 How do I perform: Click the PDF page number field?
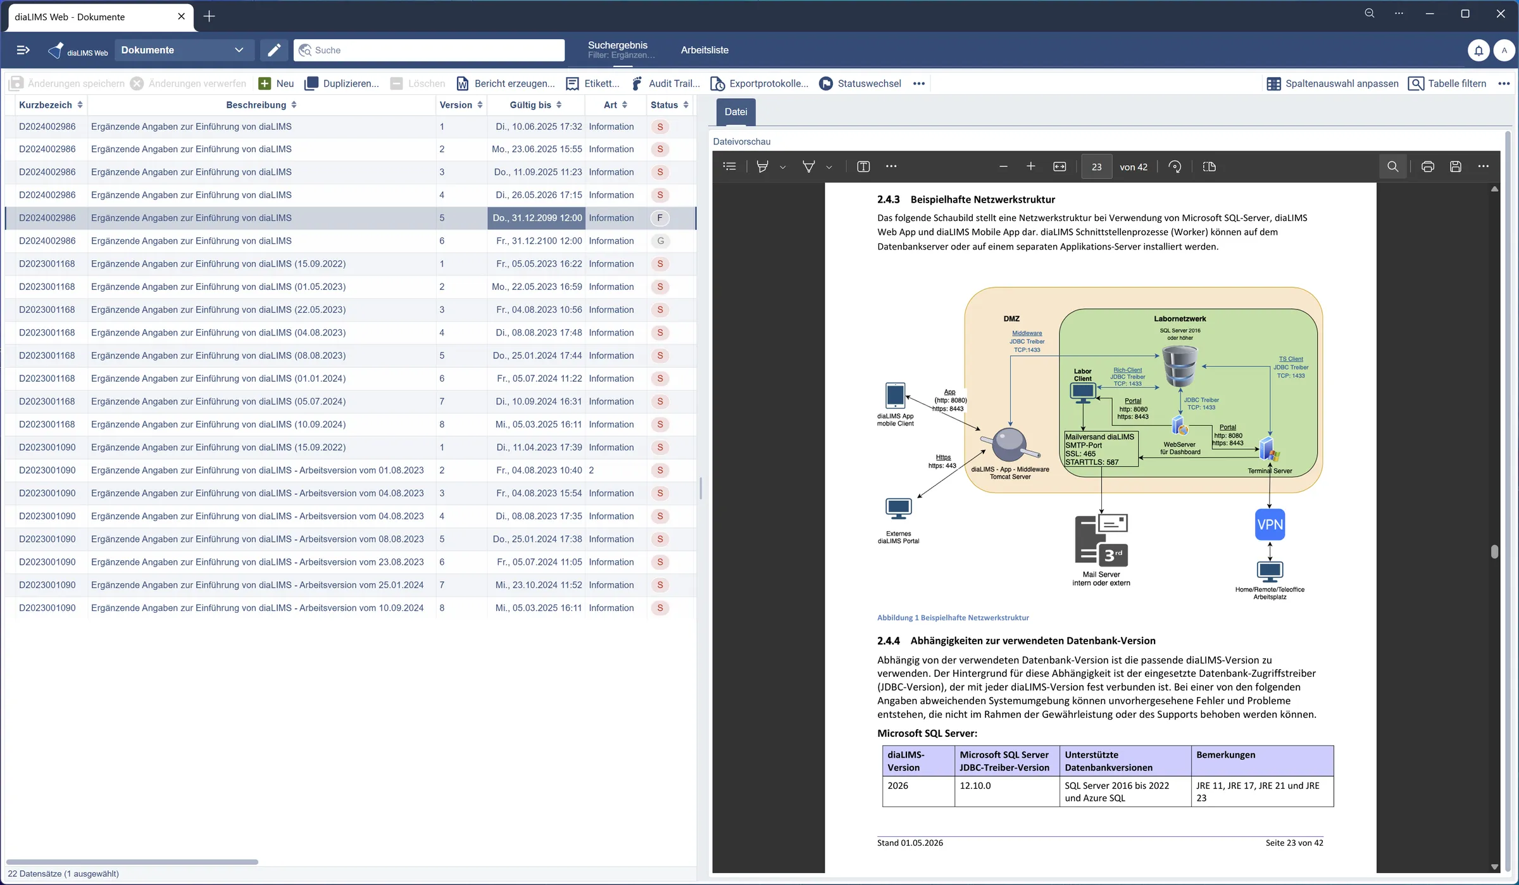coord(1096,166)
